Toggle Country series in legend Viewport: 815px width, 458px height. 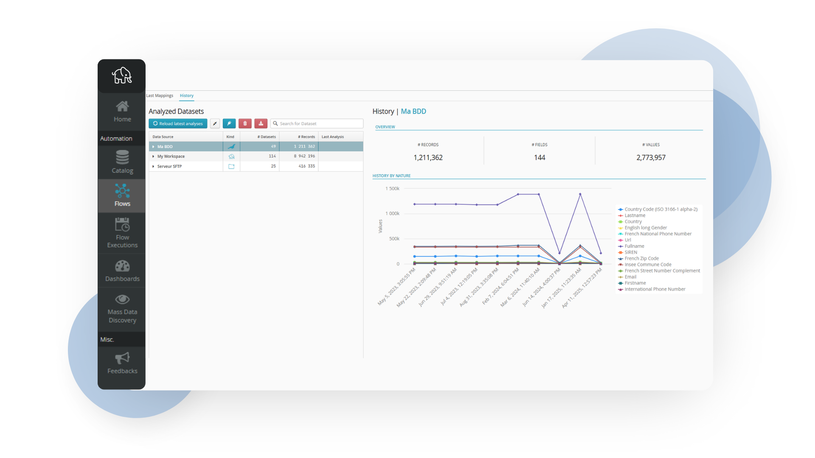[x=630, y=221]
